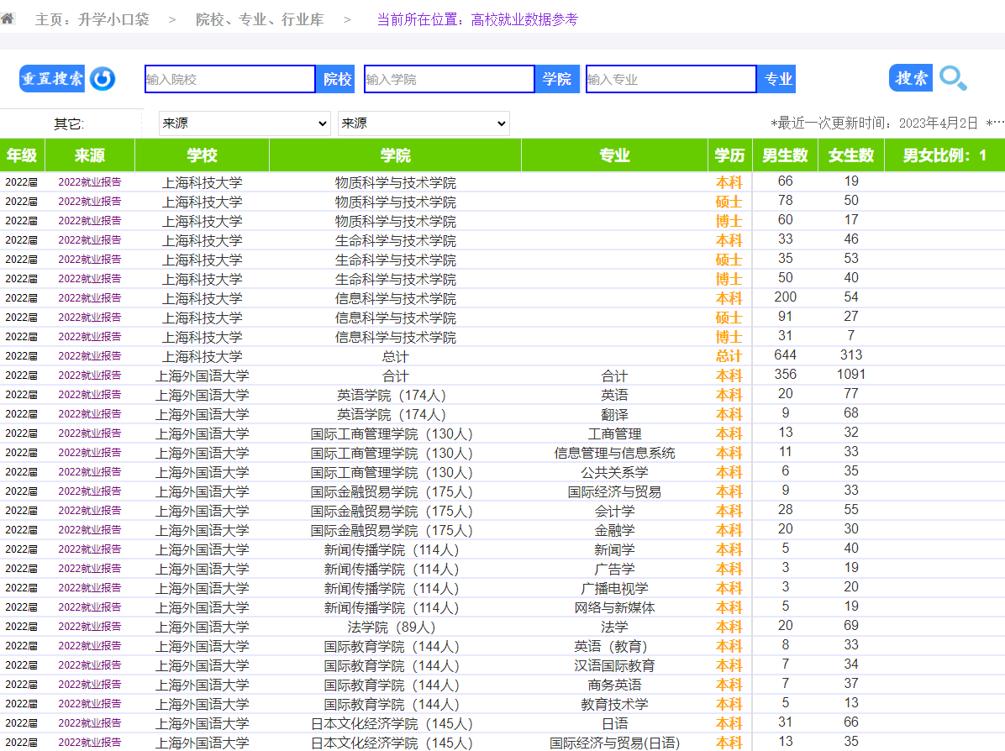Click the 学历 column header
Image resolution: width=1005 pixels, height=751 pixels.
pyautogui.click(x=729, y=155)
